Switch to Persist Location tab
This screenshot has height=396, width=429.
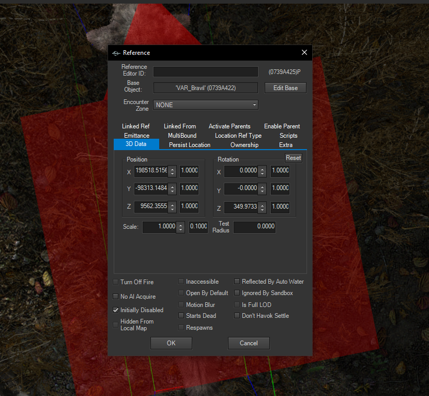tap(190, 145)
